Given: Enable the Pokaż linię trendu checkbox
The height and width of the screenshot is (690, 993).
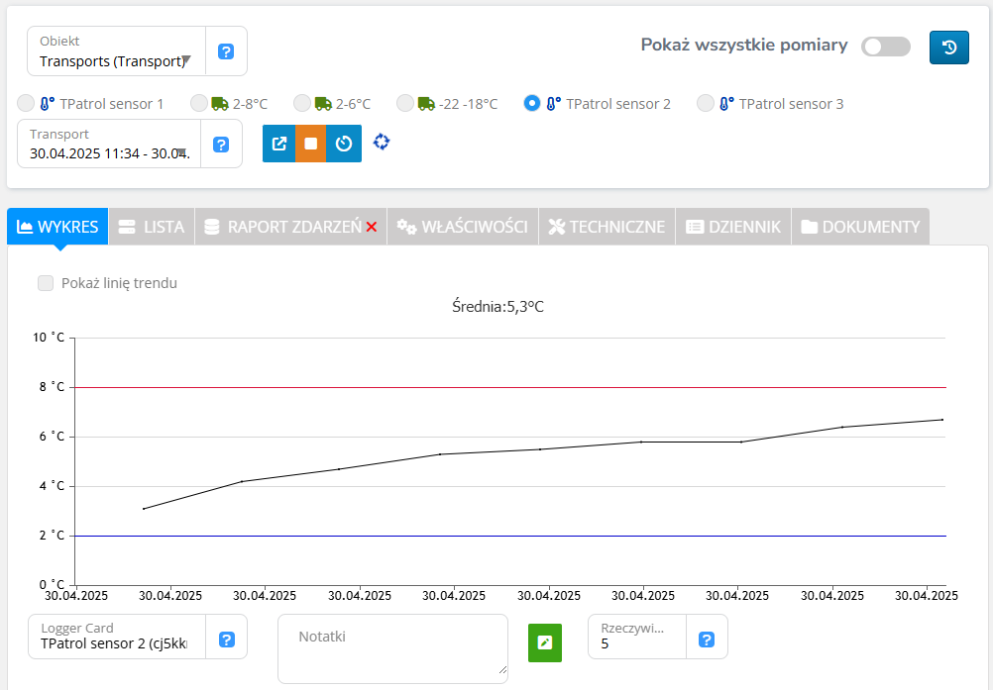Looking at the screenshot, I should 46,283.
